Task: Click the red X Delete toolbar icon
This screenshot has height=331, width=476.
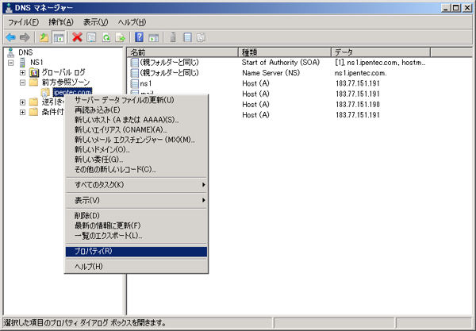Action: pyautogui.click(x=77, y=37)
